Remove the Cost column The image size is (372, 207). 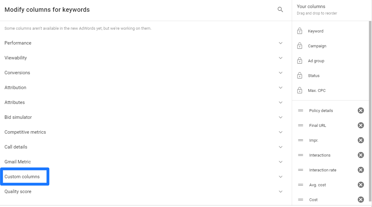[x=361, y=200]
